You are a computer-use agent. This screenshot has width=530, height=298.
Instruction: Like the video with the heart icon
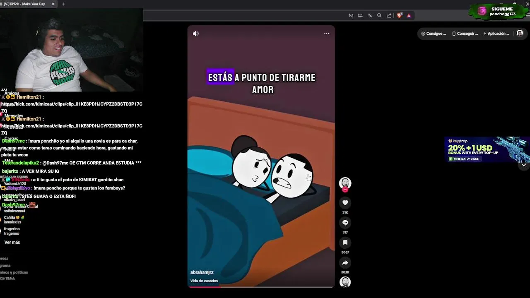(345, 203)
